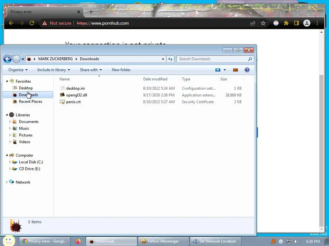
Task: Expand the Music library
Action: [x=10, y=128]
